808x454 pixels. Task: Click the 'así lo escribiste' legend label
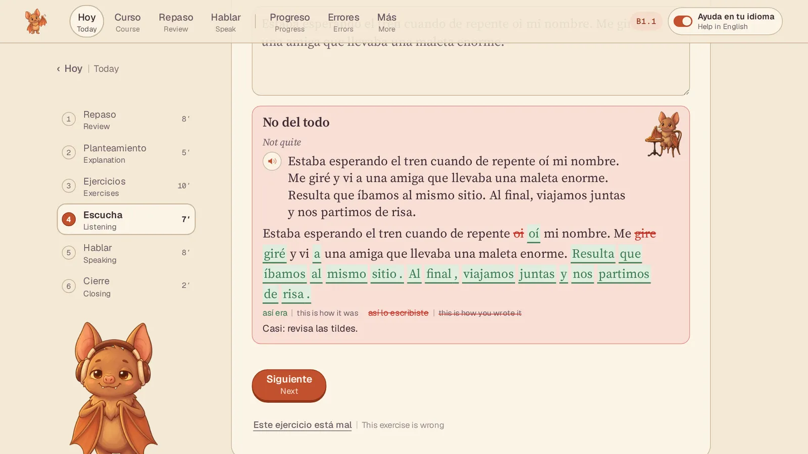398,313
